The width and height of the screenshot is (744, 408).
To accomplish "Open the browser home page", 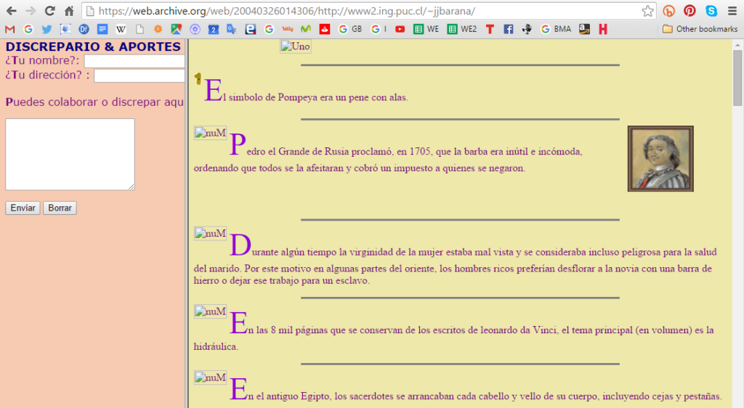I will click(x=69, y=11).
